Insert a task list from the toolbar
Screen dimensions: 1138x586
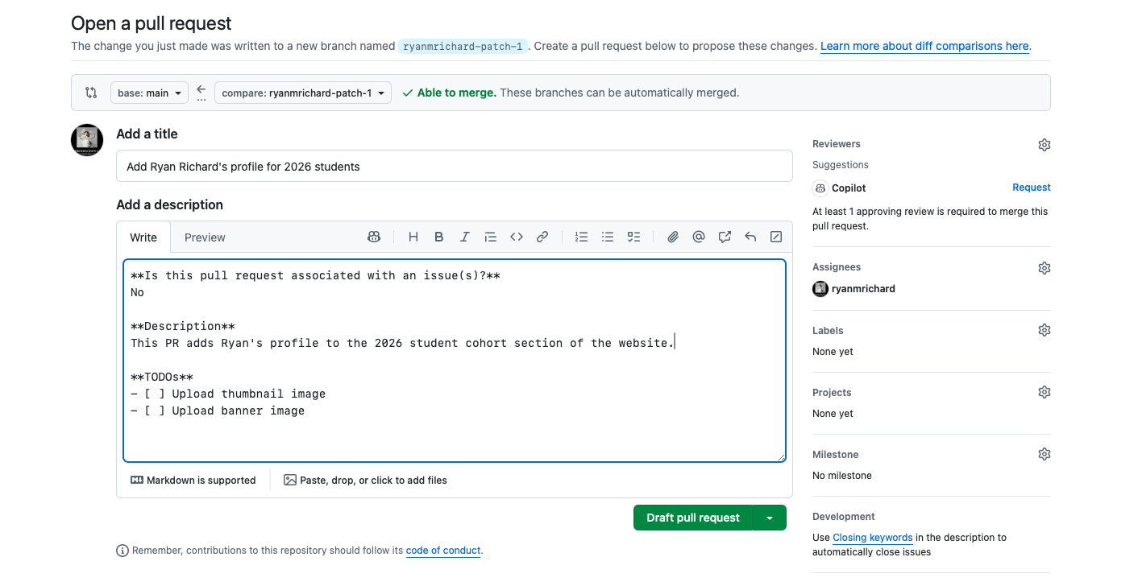coord(633,237)
